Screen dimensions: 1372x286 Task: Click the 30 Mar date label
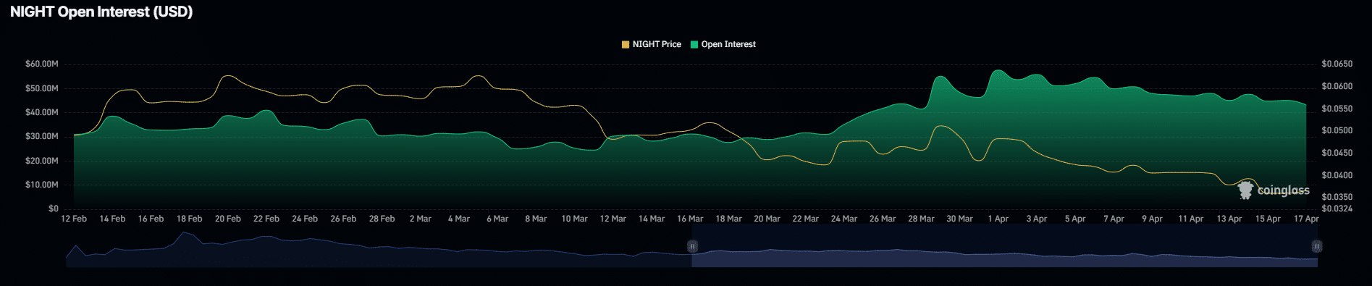click(960, 219)
